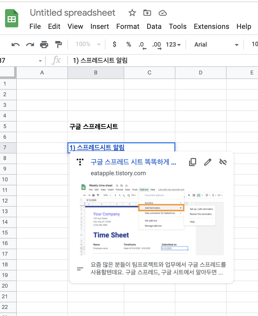Open the File menu

(35, 27)
